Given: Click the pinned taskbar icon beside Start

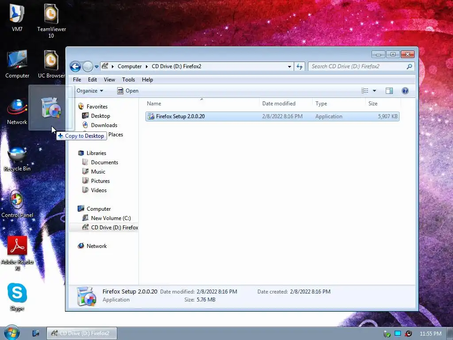Looking at the screenshot, I should [x=35, y=333].
